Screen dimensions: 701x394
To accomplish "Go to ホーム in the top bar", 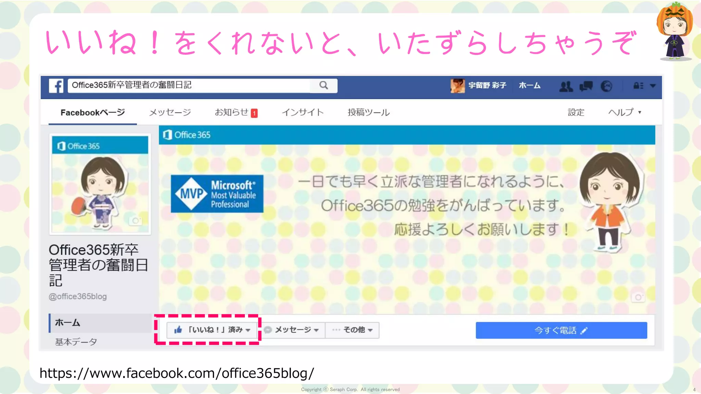I will [x=530, y=86].
